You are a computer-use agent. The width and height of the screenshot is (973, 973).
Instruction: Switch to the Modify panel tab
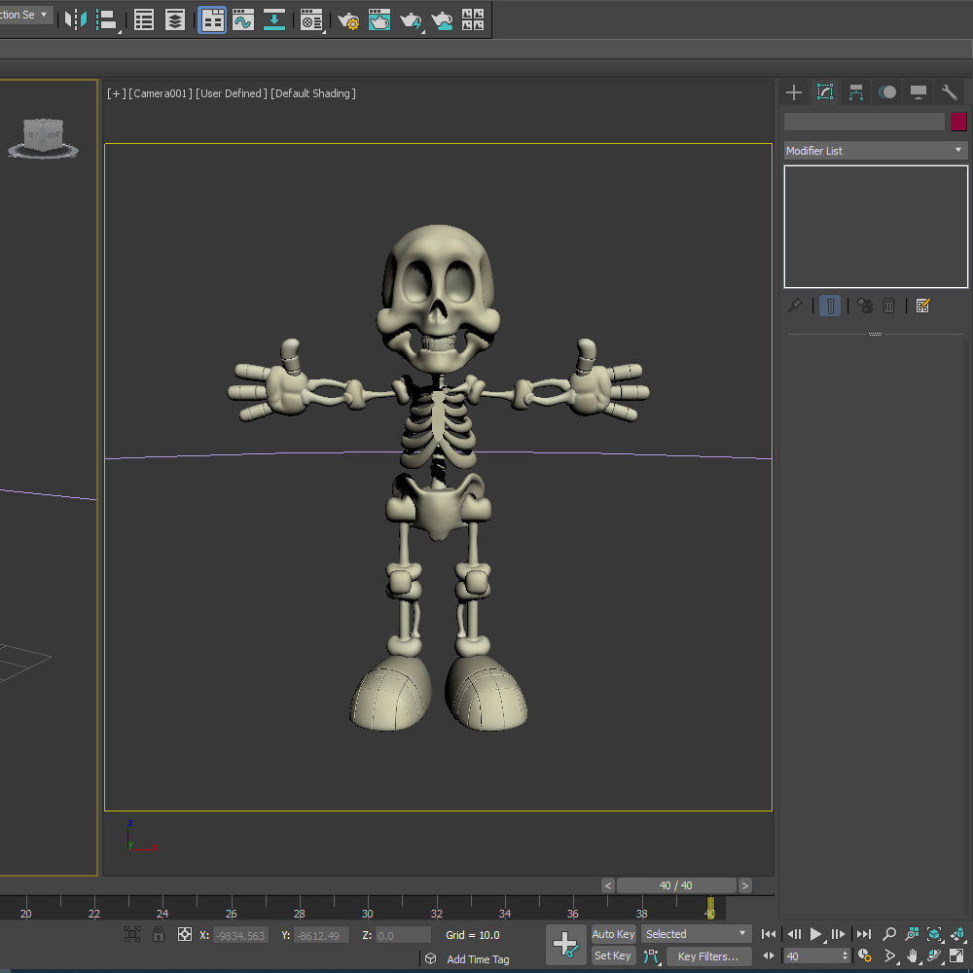coord(825,92)
